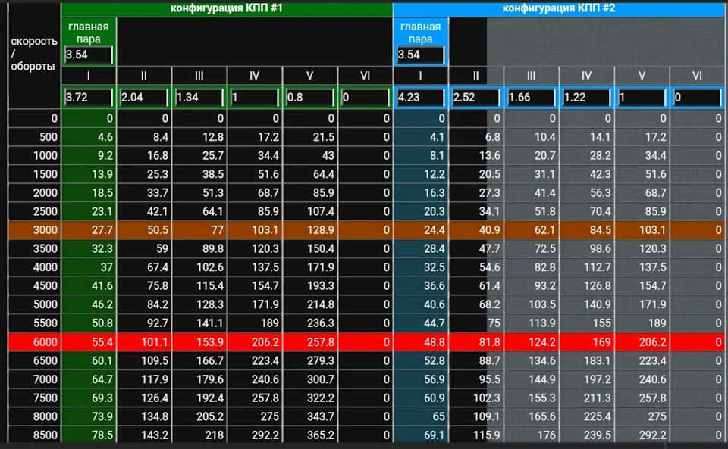Click the скорость / обороты header cell
The image size is (728, 449).
34,55
